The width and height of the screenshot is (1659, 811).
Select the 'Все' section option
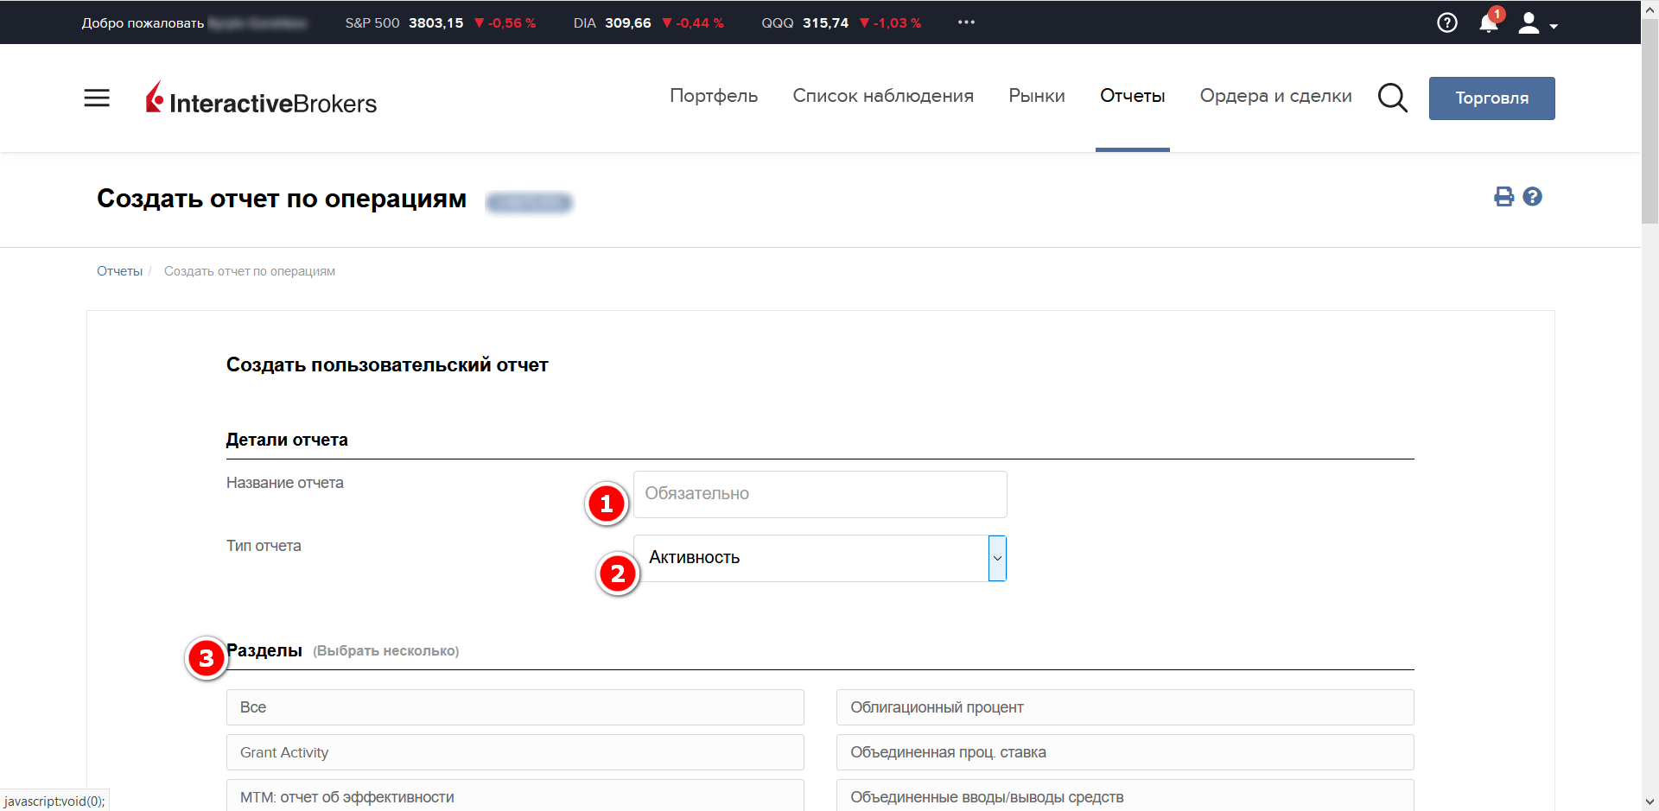pos(515,707)
